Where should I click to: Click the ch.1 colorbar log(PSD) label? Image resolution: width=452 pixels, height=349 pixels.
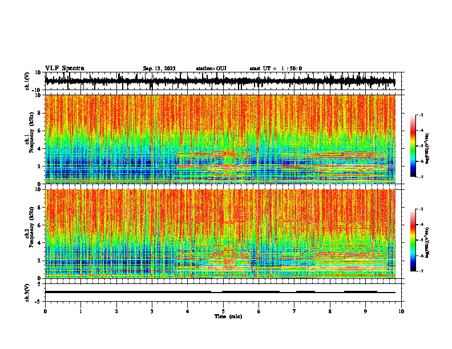click(427, 148)
